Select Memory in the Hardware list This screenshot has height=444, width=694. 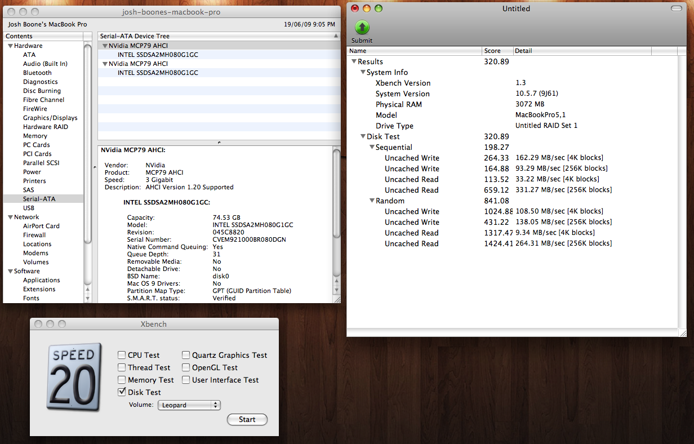35,136
